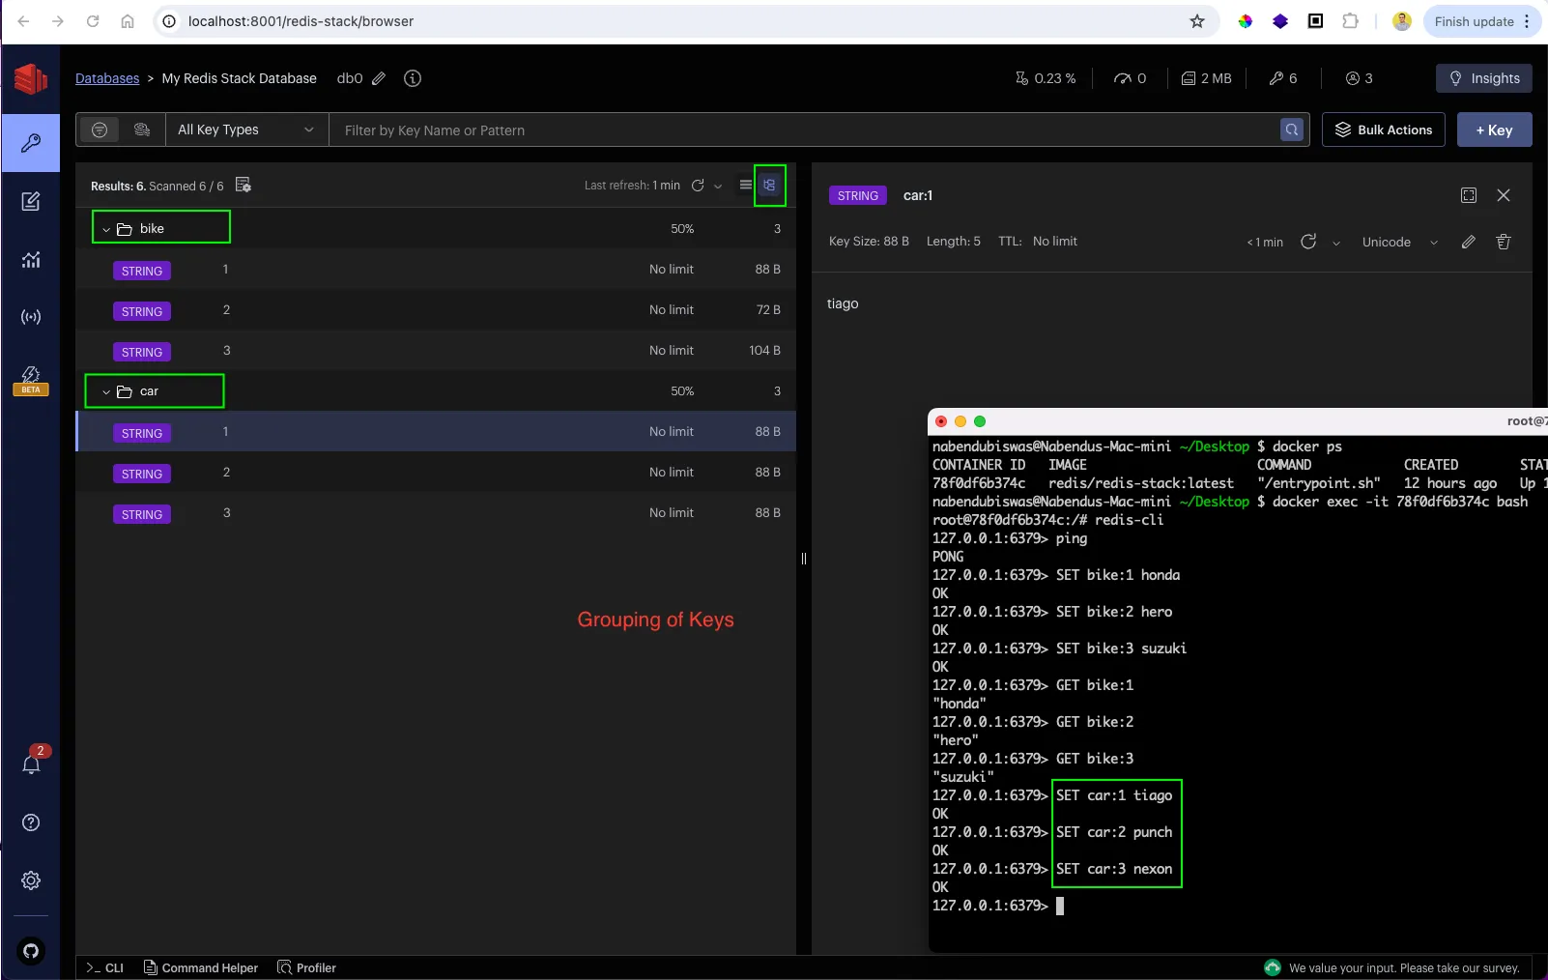Open the Insights panel
This screenshot has height=980, width=1548.
pos(1484,78)
